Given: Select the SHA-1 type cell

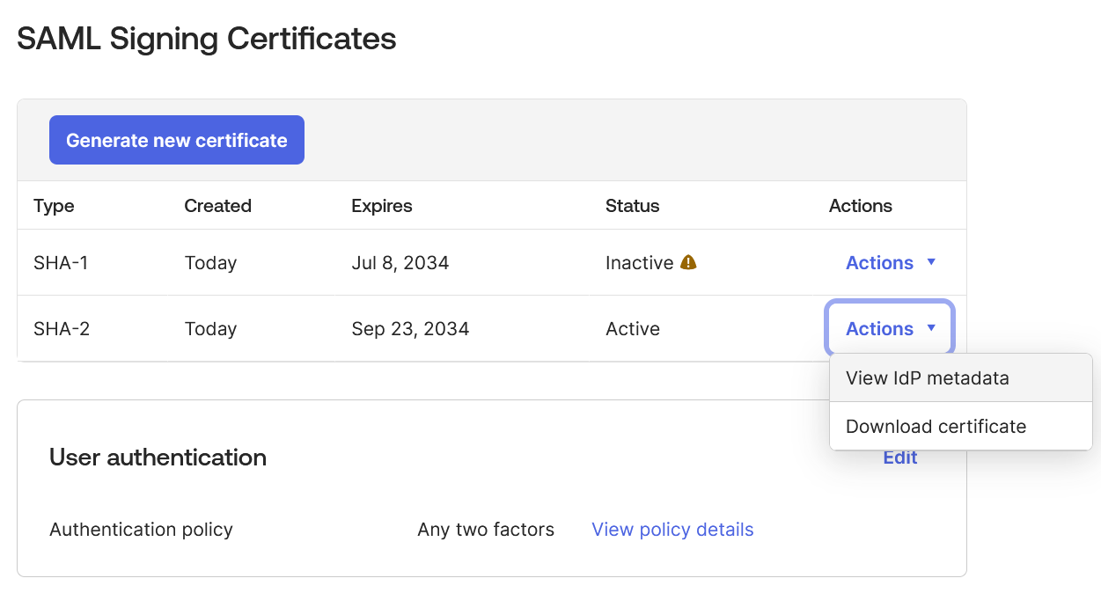Looking at the screenshot, I should (61, 263).
